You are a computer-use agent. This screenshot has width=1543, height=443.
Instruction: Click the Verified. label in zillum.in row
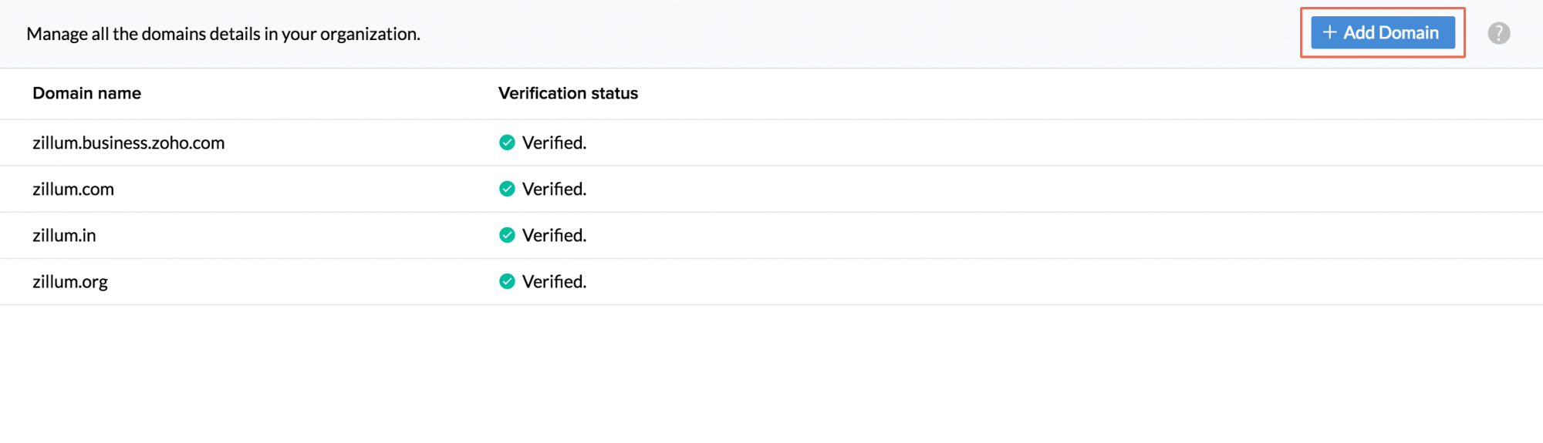point(554,235)
